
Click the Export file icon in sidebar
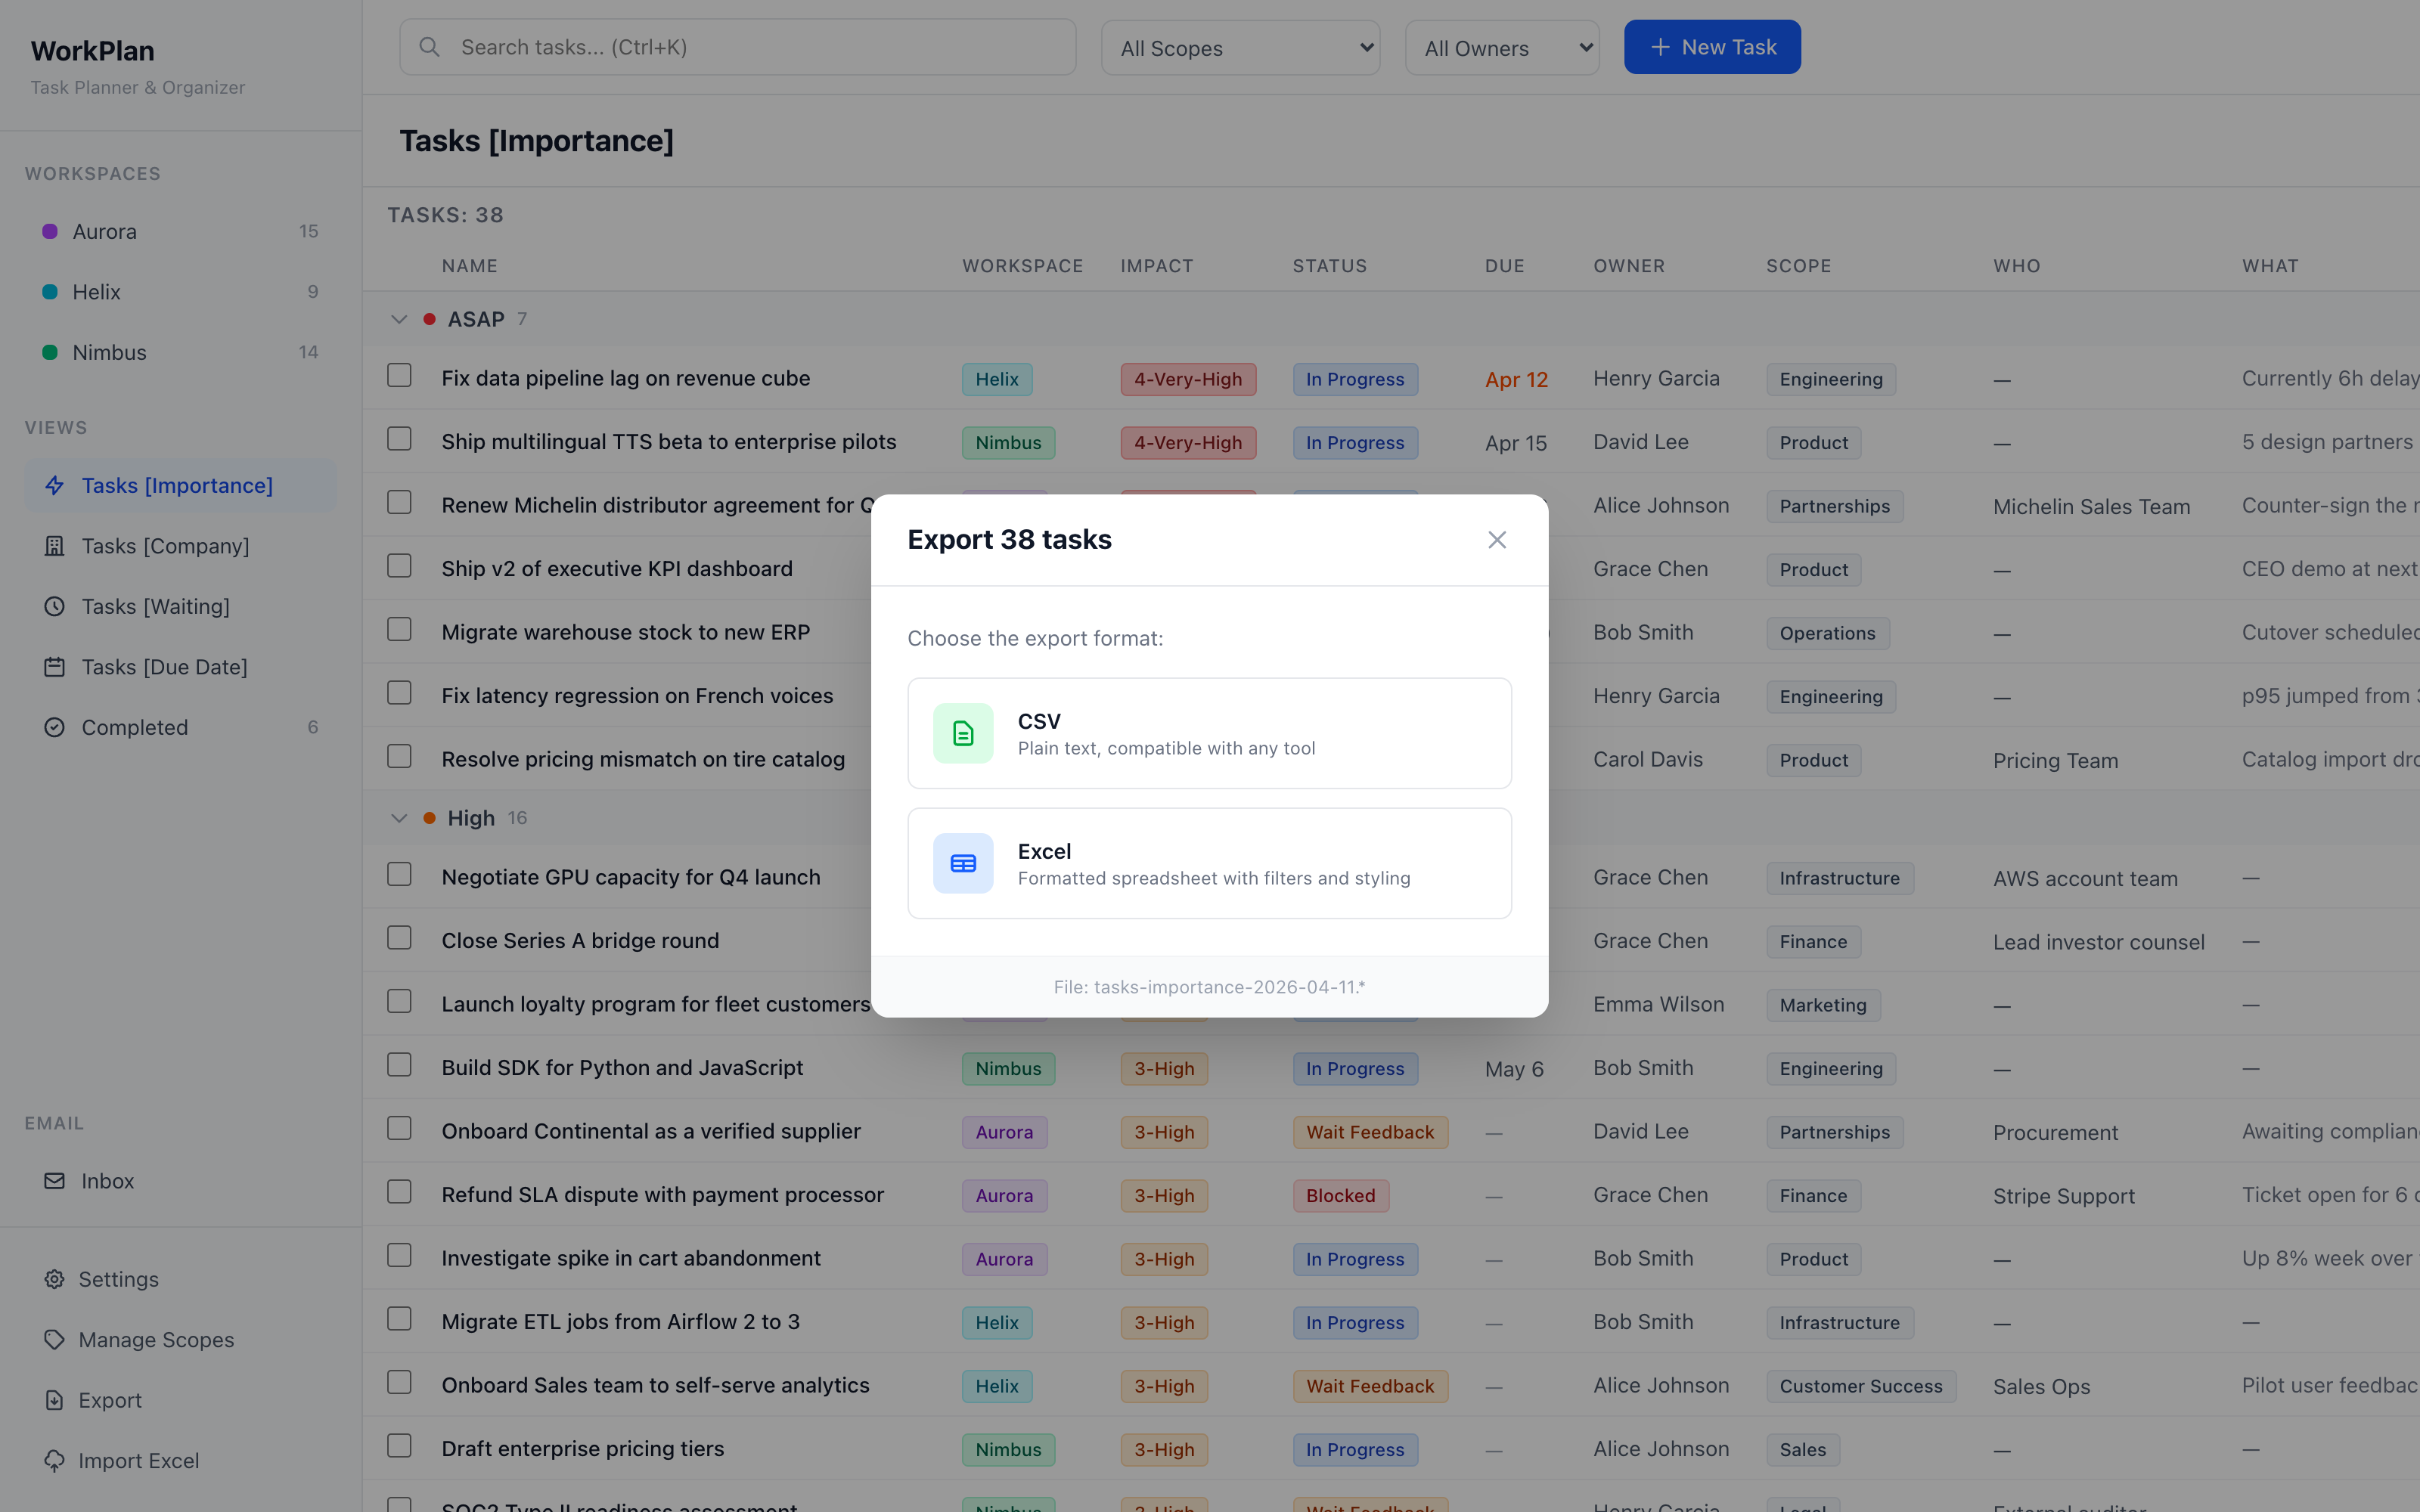click(54, 1400)
